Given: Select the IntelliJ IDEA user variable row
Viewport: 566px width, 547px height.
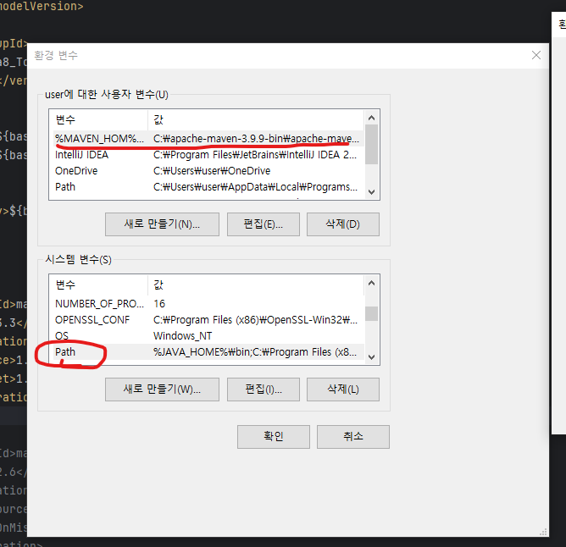Looking at the screenshot, I should click(x=208, y=155).
